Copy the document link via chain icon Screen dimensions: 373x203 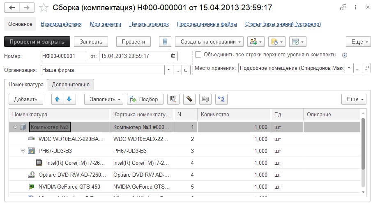[343, 8]
